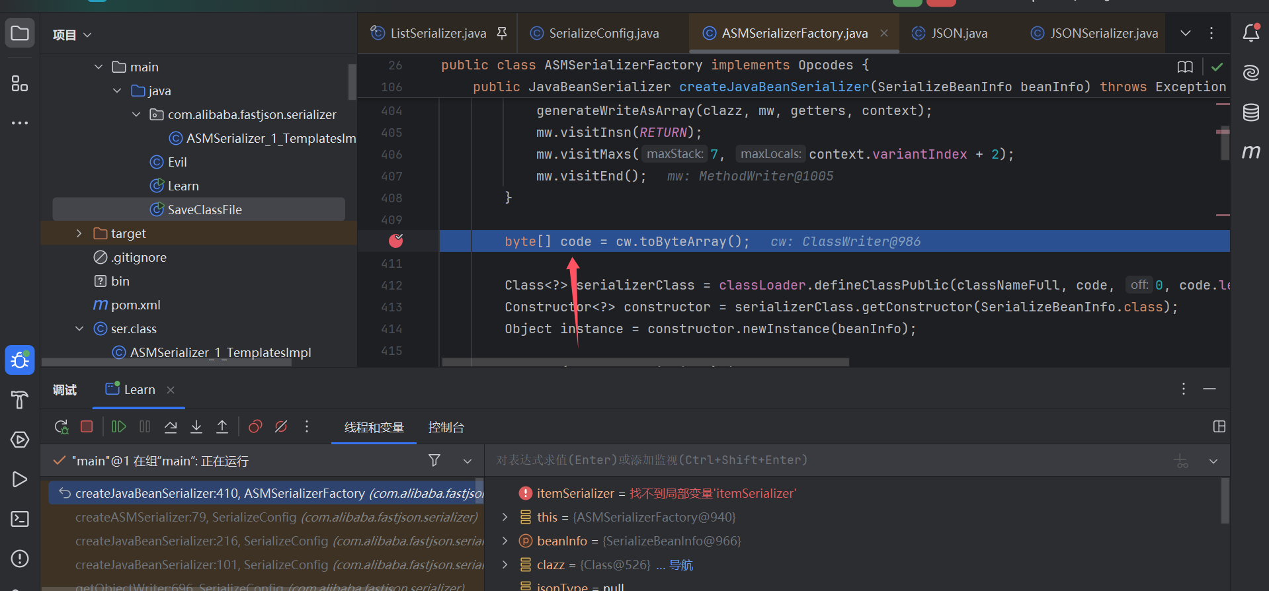Toggle Reader Mode book icon in editor
1269x591 pixels.
[1185, 67]
